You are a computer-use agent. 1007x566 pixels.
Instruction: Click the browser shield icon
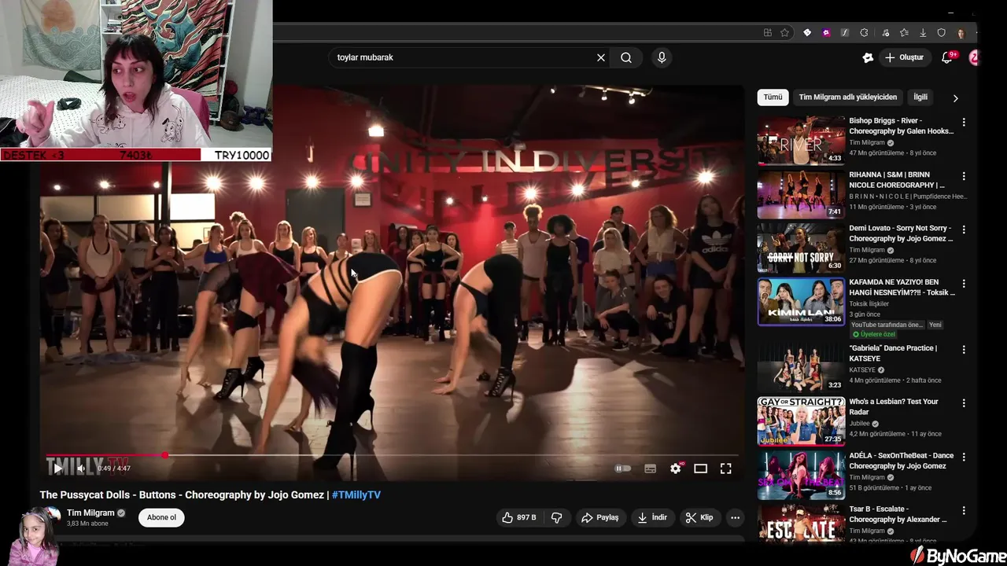[x=941, y=33]
